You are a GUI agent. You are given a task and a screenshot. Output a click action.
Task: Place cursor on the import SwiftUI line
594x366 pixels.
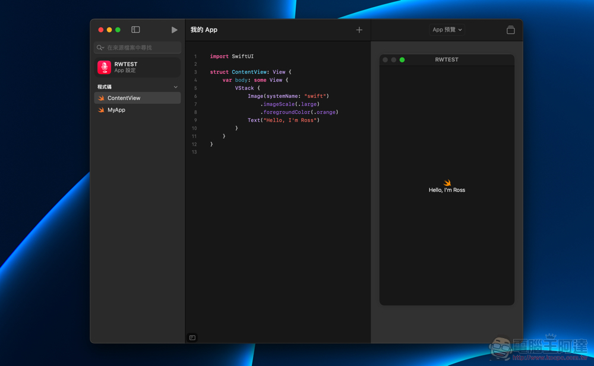tap(232, 56)
